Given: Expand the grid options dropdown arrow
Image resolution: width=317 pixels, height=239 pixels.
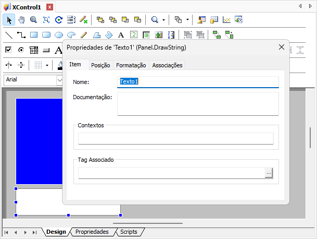Looking at the screenshot, I should (47, 65).
